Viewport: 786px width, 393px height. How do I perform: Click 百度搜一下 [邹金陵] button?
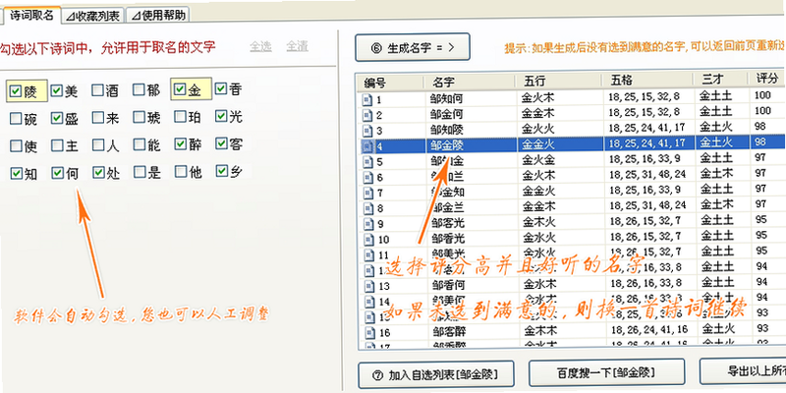[606, 373]
